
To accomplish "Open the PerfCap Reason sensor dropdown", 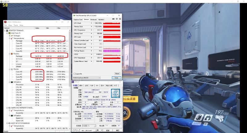I will tap(91, 51).
